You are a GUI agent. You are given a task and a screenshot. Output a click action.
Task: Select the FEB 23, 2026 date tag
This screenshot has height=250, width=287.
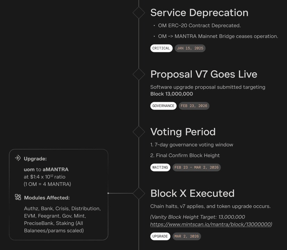(x=194, y=106)
